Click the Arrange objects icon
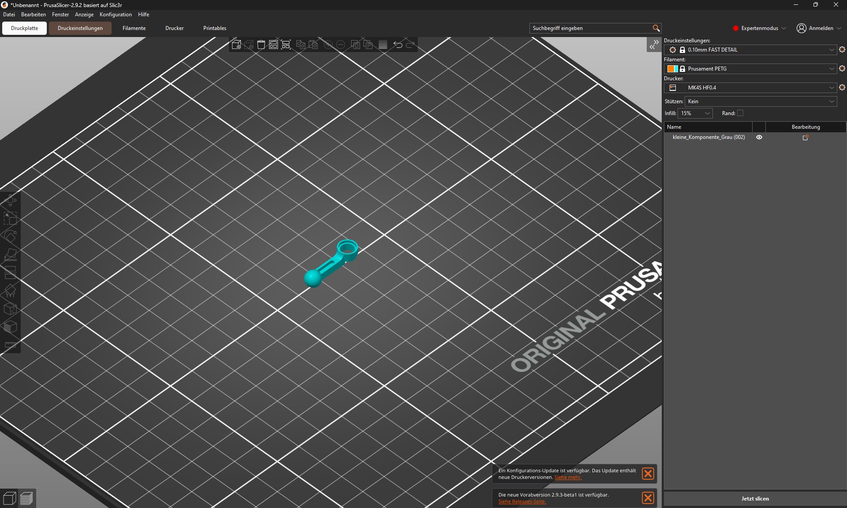 coord(274,45)
